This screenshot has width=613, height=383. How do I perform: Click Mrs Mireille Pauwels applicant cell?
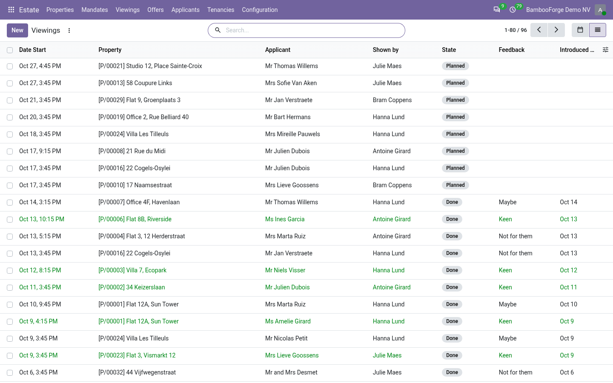(292, 134)
